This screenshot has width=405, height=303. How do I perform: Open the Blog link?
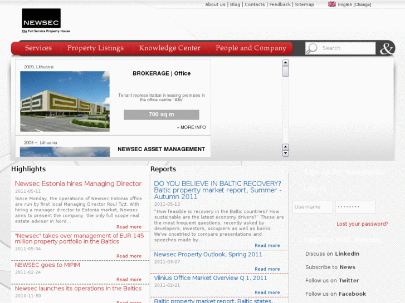(x=235, y=4)
